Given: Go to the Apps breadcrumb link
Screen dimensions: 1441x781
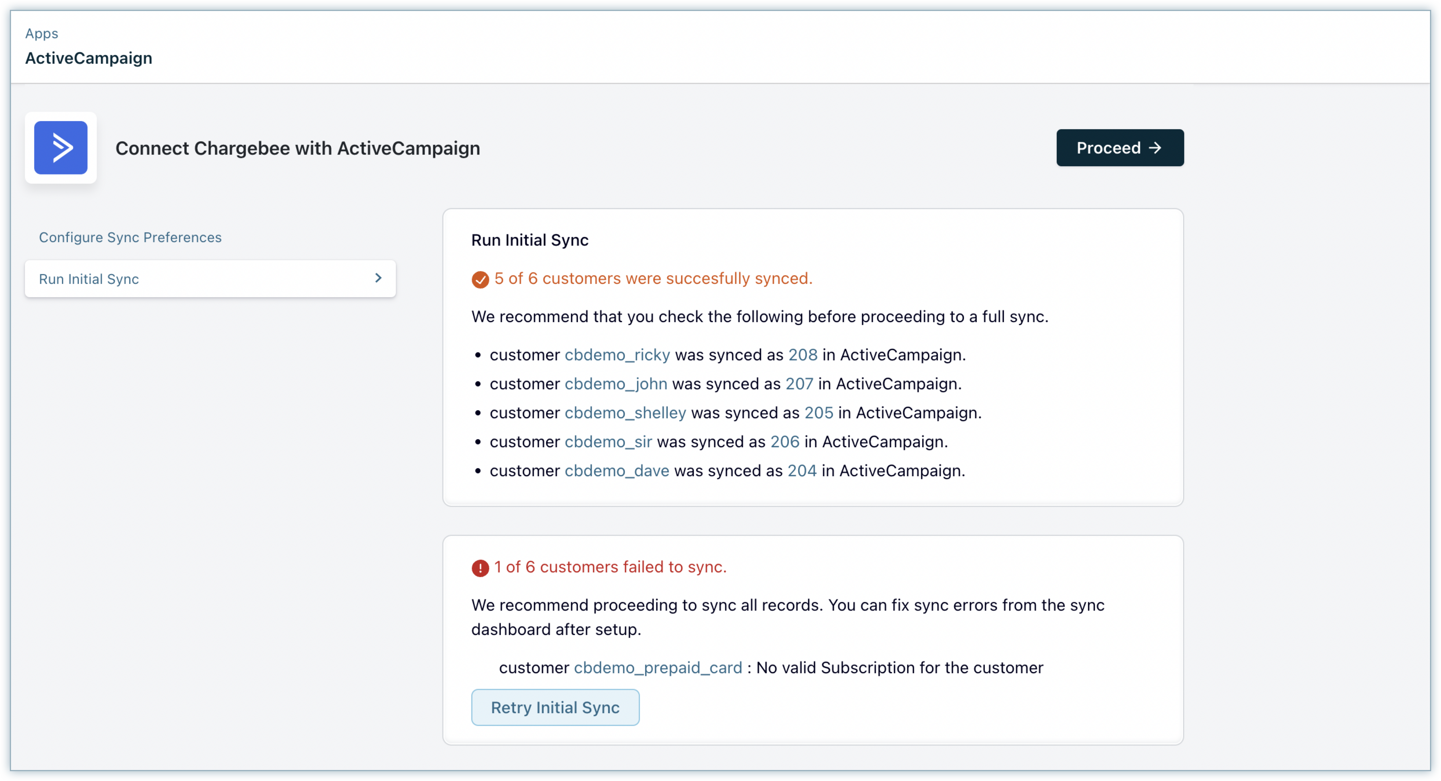Looking at the screenshot, I should [x=41, y=34].
